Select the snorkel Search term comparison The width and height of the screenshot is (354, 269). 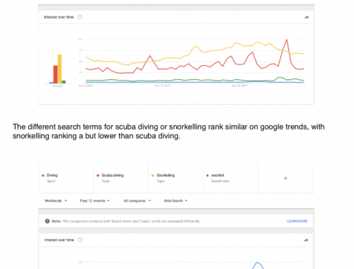[x=231, y=178]
